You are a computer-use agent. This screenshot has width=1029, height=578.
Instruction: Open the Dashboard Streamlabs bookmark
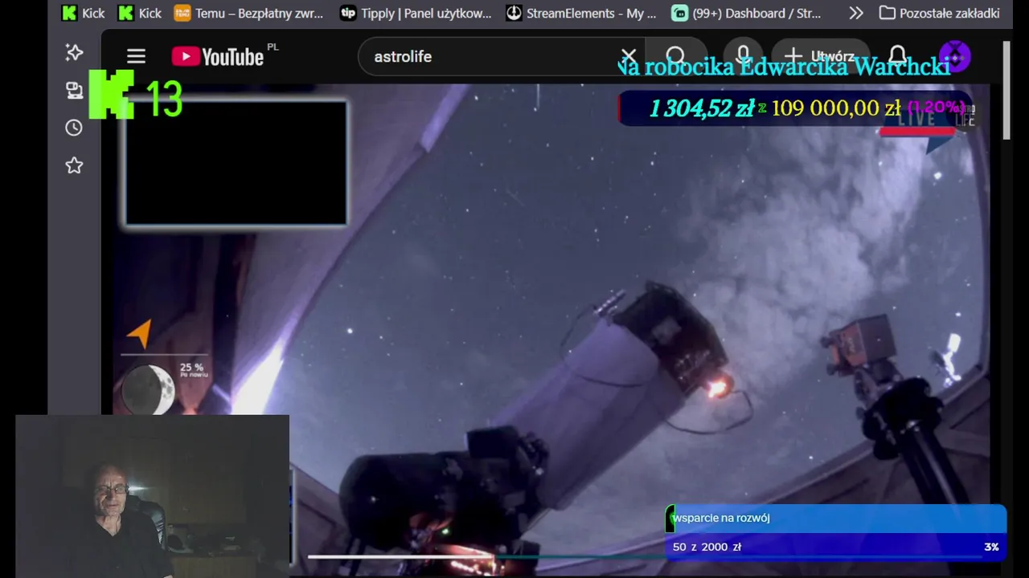tap(747, 13)
